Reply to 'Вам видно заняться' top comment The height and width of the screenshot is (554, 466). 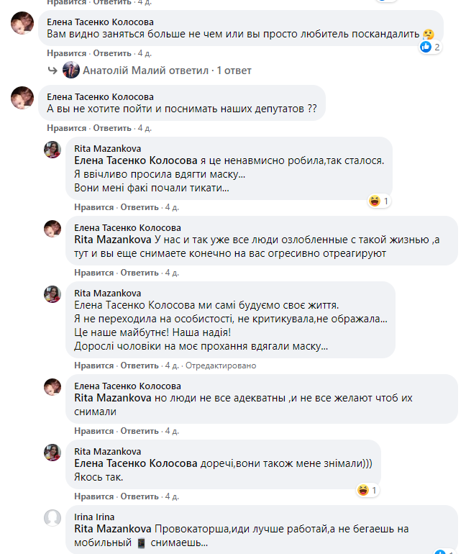click(112, 53)
